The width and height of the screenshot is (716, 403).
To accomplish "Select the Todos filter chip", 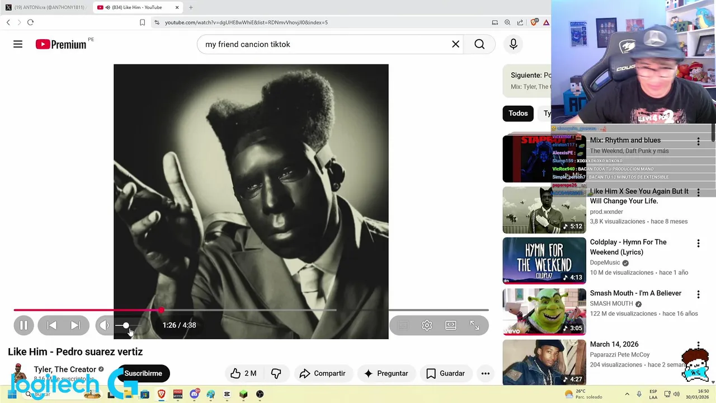I will tap(518, 113).
